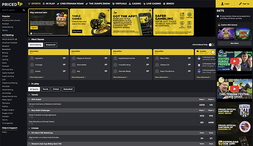253x146 pixels.
Task: Open the Virtuals tab
Action: (119, 4)
